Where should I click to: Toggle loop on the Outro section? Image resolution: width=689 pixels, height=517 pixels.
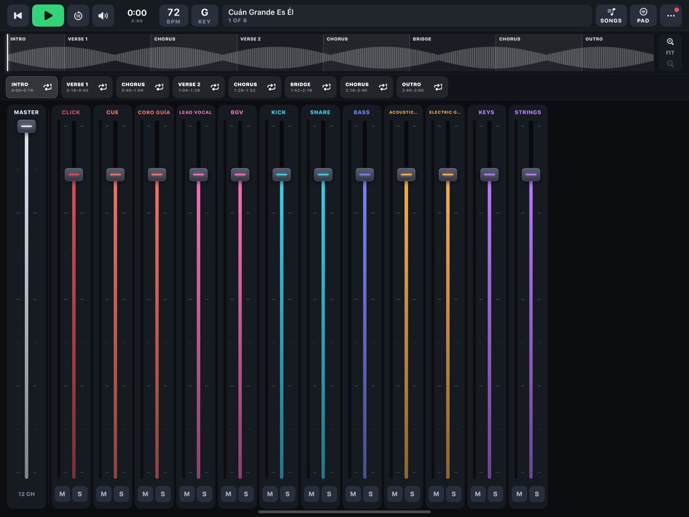pyautogui.click(x=438, y=87)
